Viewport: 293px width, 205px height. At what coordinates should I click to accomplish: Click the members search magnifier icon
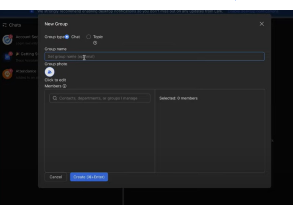coord(55,98)
